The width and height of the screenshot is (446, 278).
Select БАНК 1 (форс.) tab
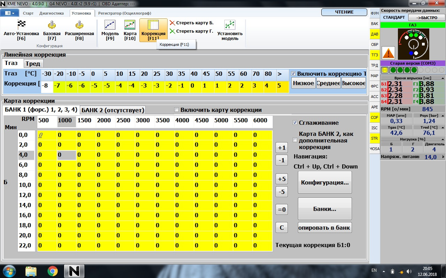pos(41,110)
